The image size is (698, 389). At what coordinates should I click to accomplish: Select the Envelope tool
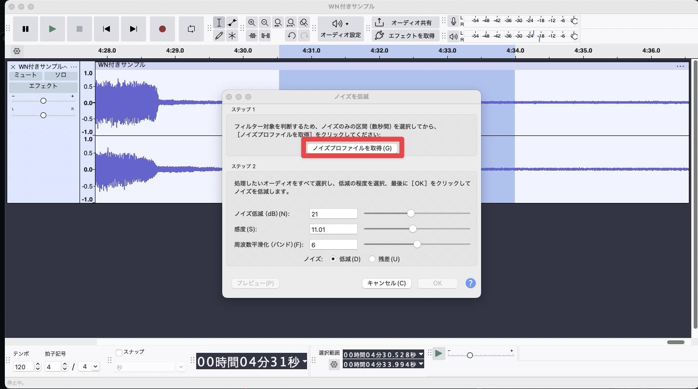(x=232, y=23)
